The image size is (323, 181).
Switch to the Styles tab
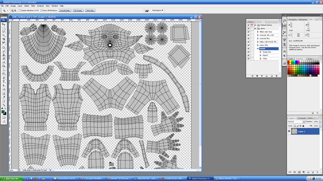310,59
